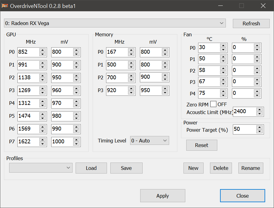Screen dimensions: 274x208
Task: Decrease GPU P6 mV with down arrow
Action: point(77,131)
